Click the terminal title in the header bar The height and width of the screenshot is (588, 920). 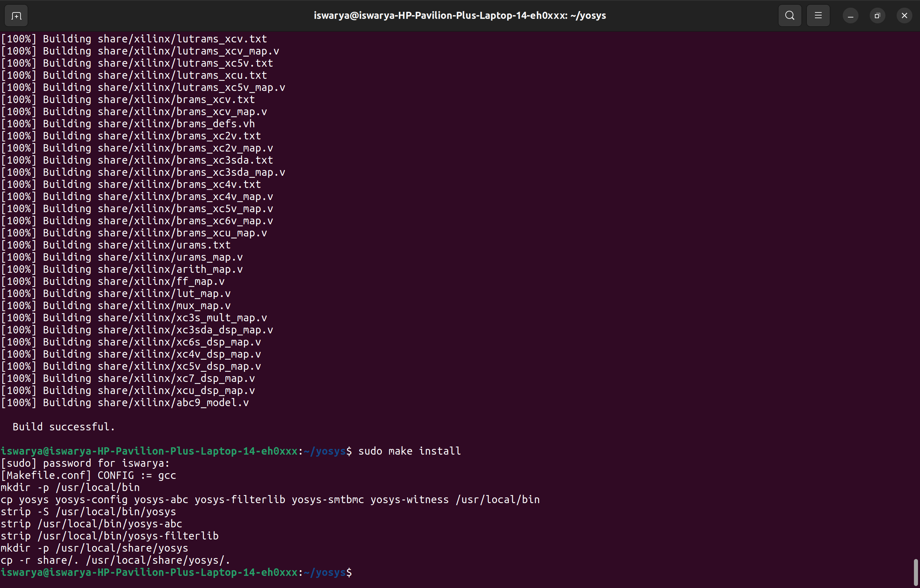click(x=460, y=15)
